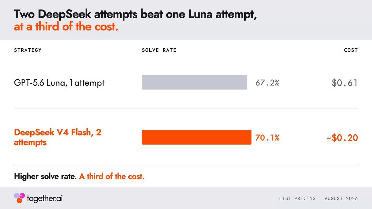Click the orange 'A third of the cost.' footer text
Viewport: 372px width, 209px height.
click(x=112, y=177)
